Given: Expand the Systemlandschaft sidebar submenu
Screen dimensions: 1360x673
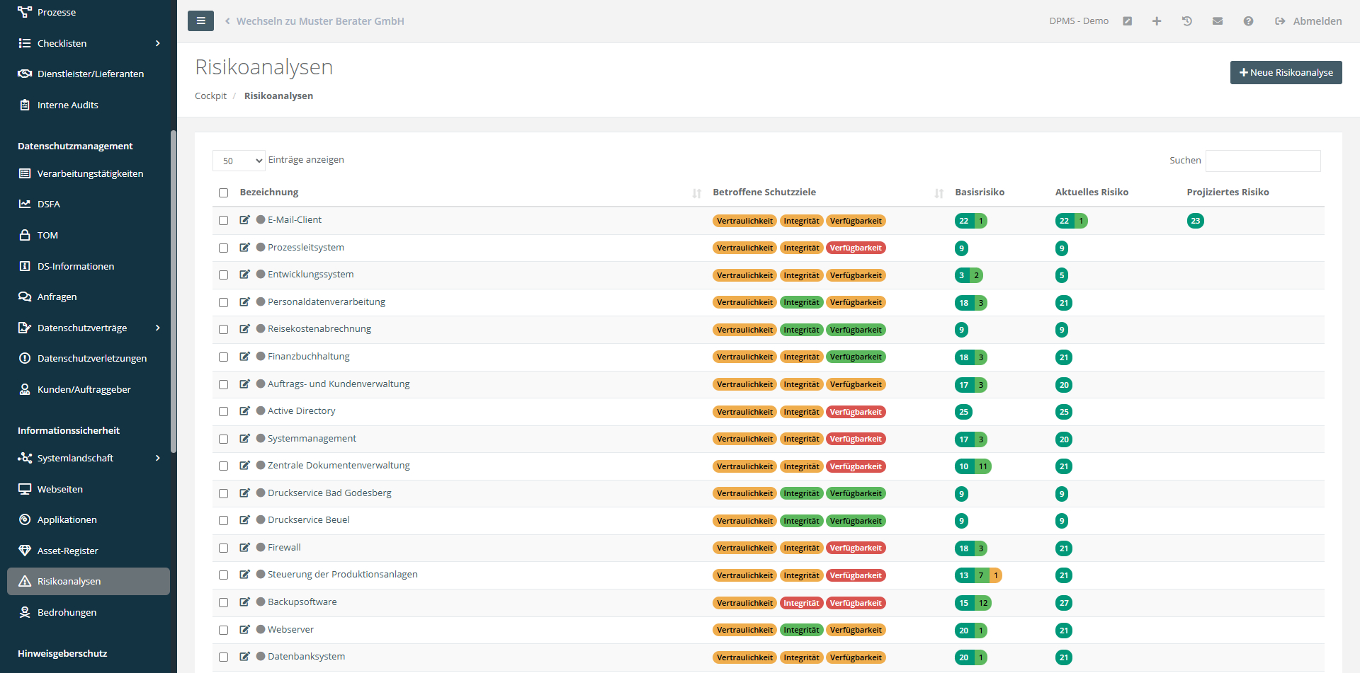Looking at the screenshot, I should (x=157, y=458).
